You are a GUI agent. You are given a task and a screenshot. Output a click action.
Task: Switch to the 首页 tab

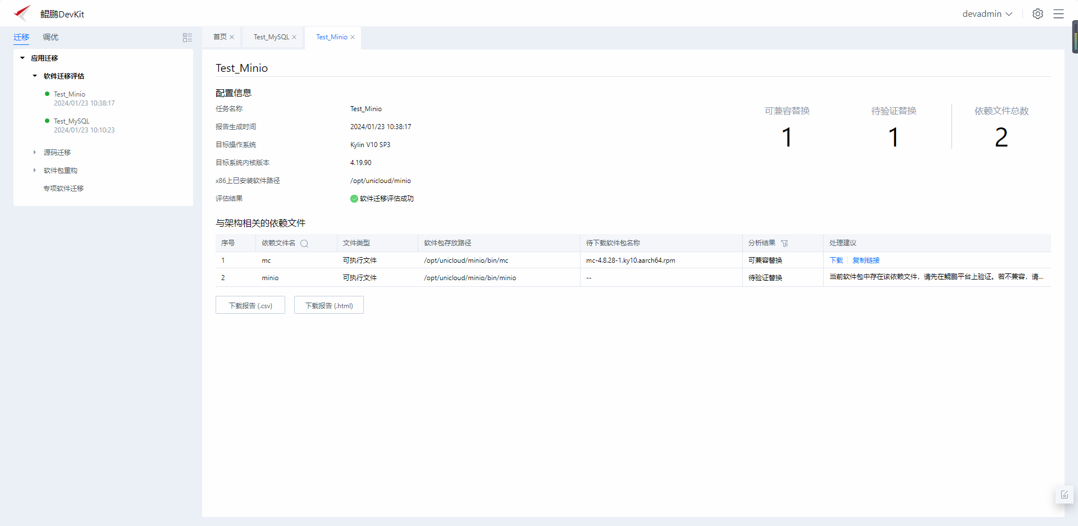point(220,37)
